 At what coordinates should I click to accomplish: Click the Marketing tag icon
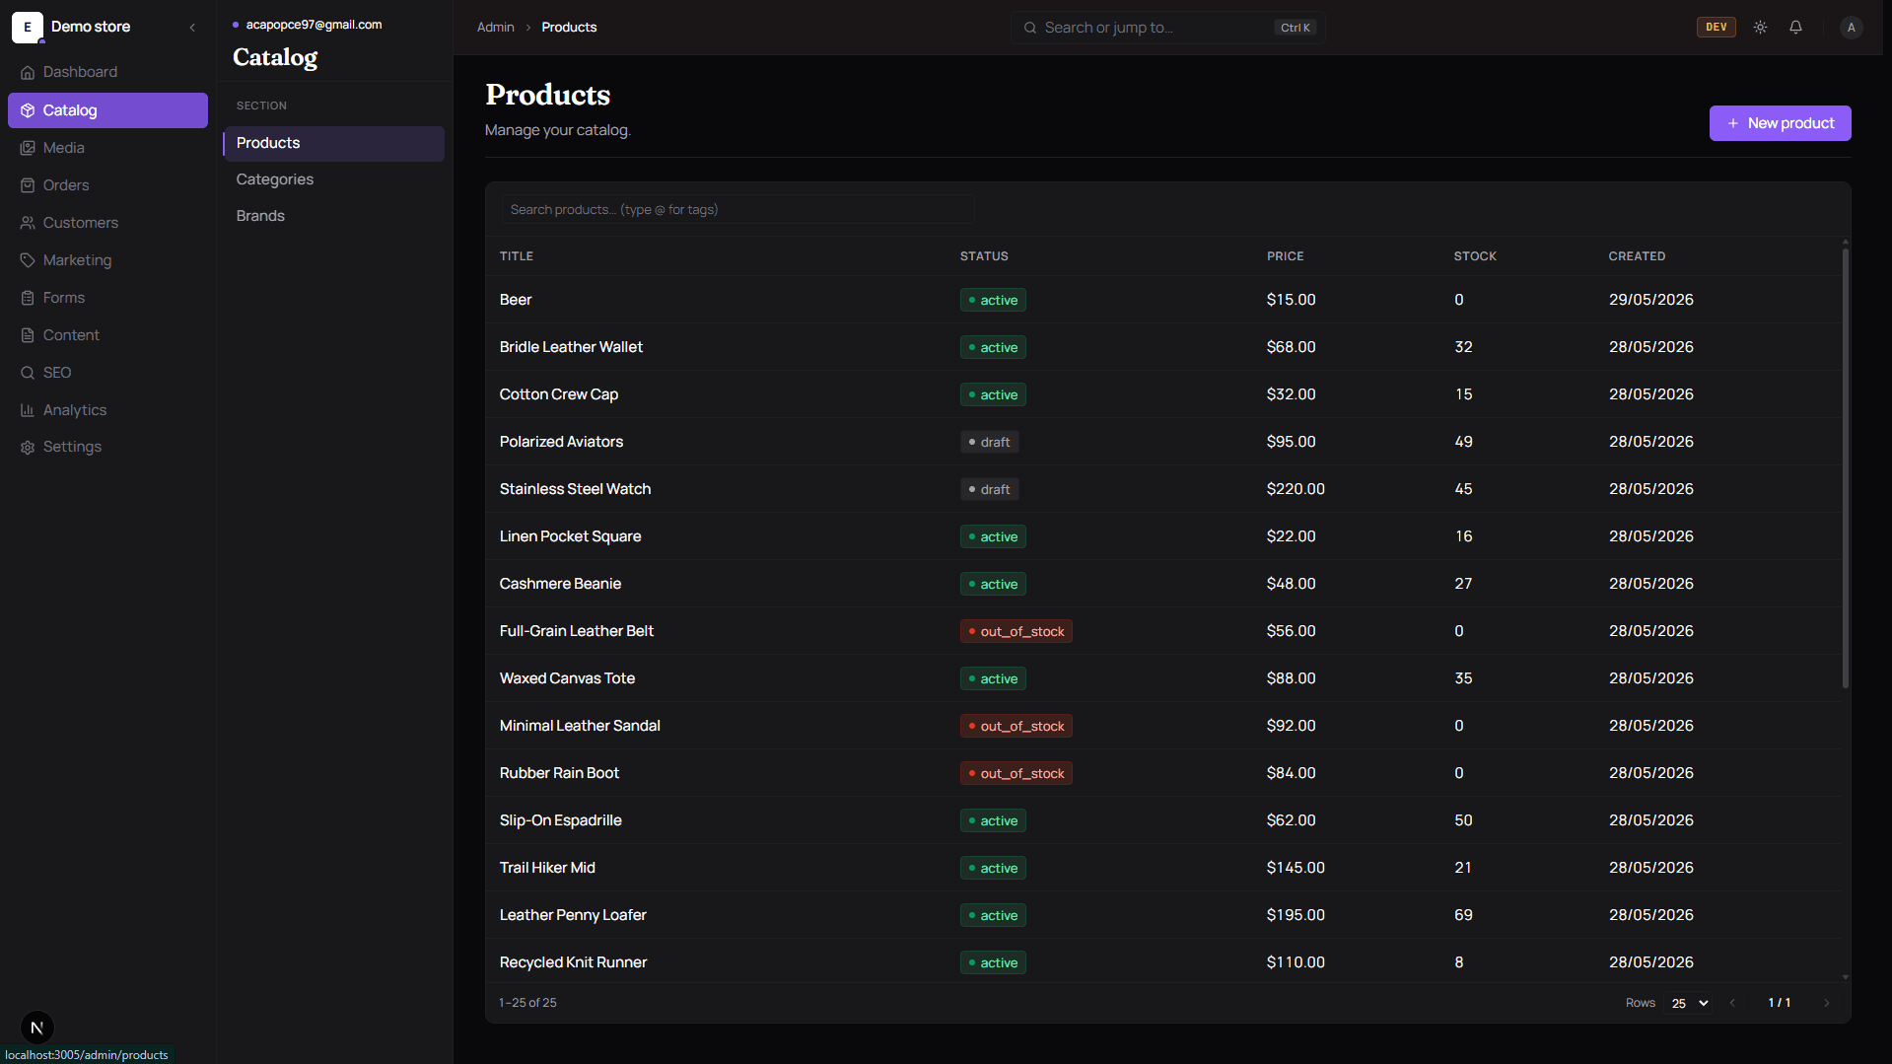click(28, 260)
